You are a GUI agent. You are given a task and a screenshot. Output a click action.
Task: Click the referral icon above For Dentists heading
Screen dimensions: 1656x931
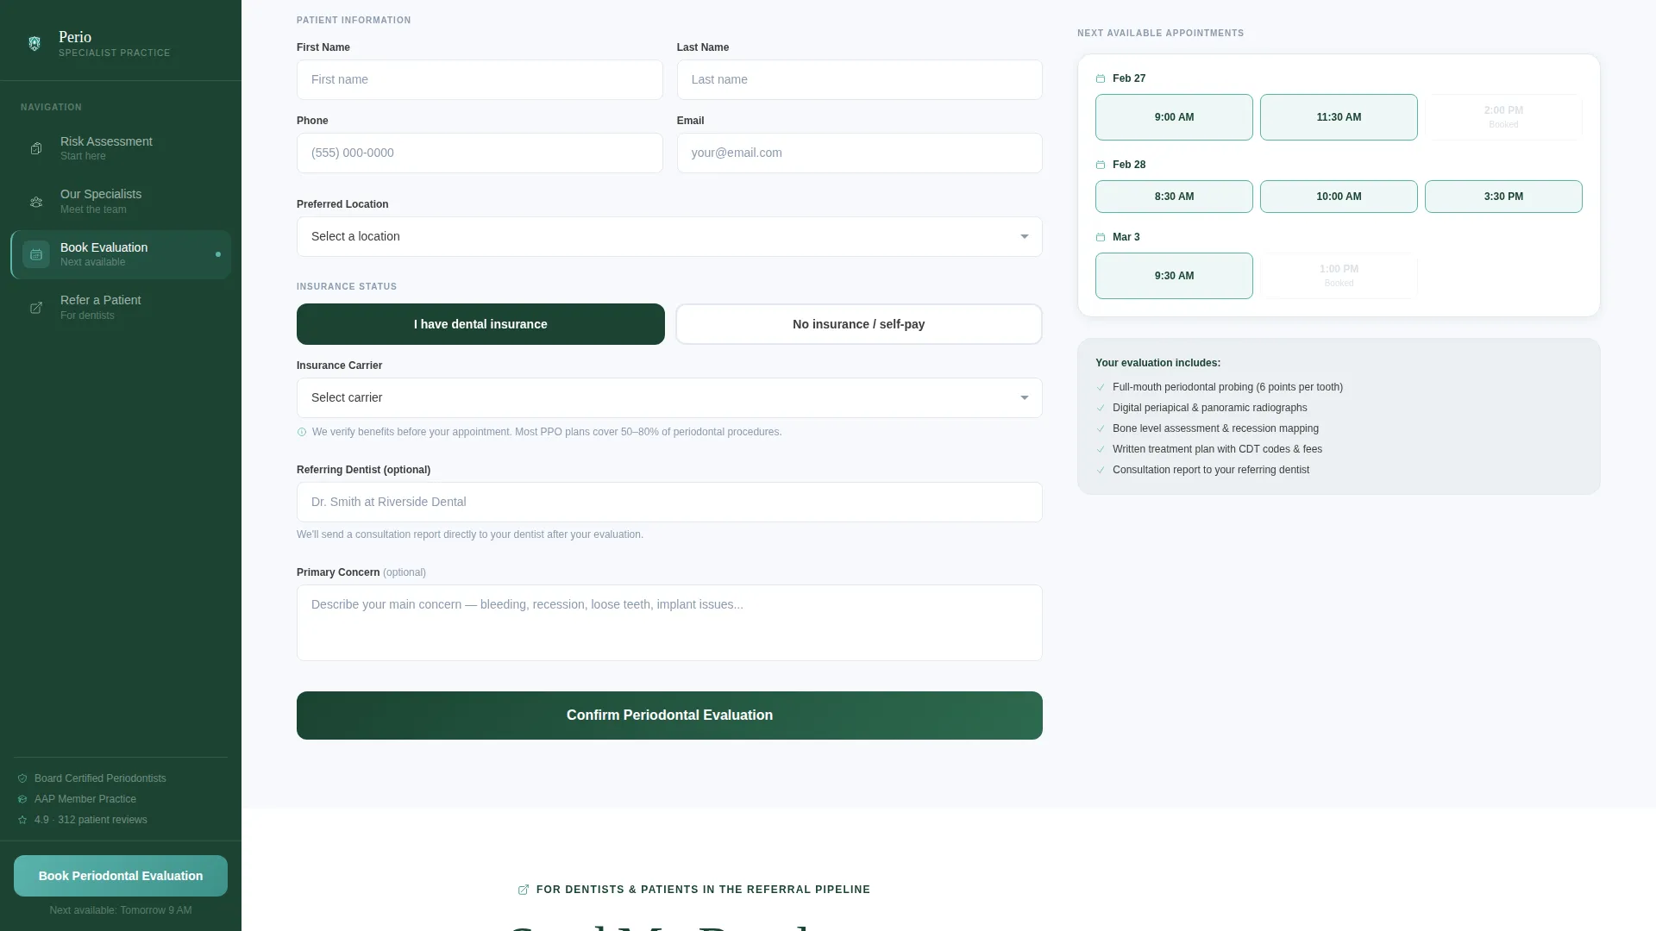[524, 890]
